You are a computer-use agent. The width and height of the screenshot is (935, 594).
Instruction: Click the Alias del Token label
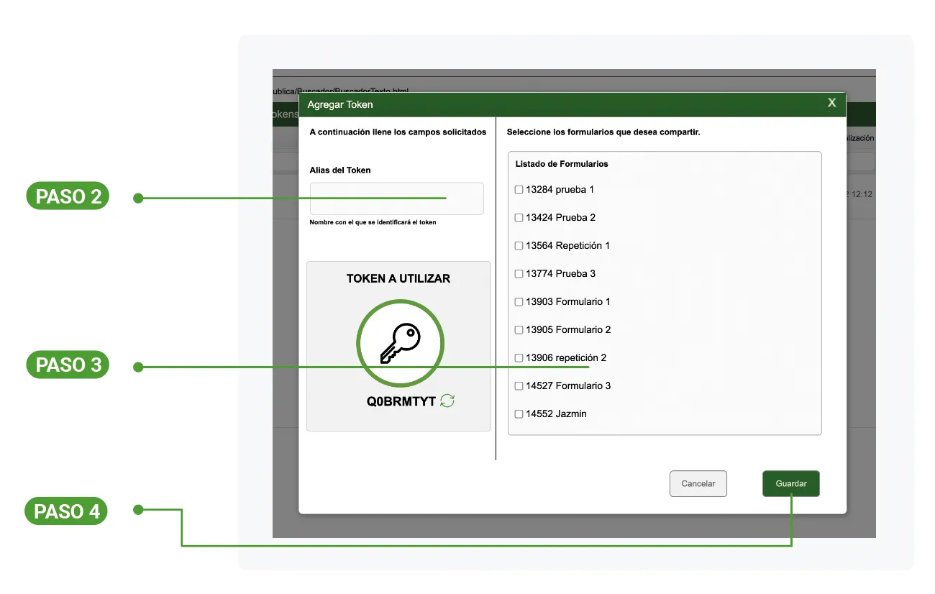tap(340, 170)
